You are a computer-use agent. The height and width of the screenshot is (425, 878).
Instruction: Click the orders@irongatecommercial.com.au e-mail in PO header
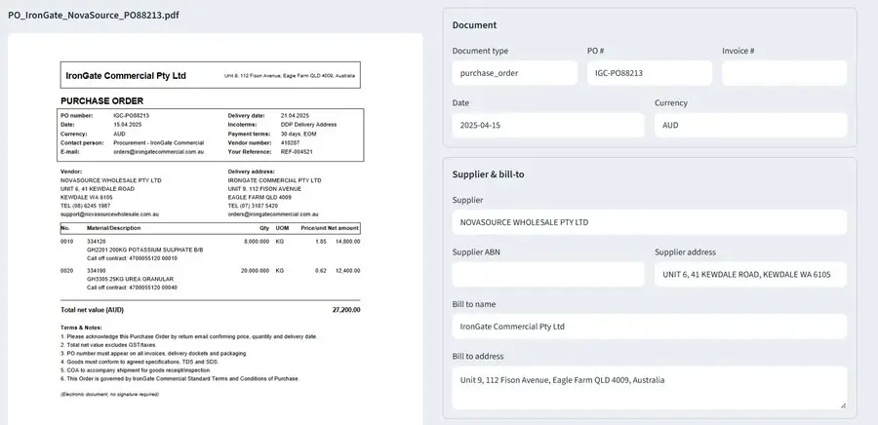pos(158,151)
